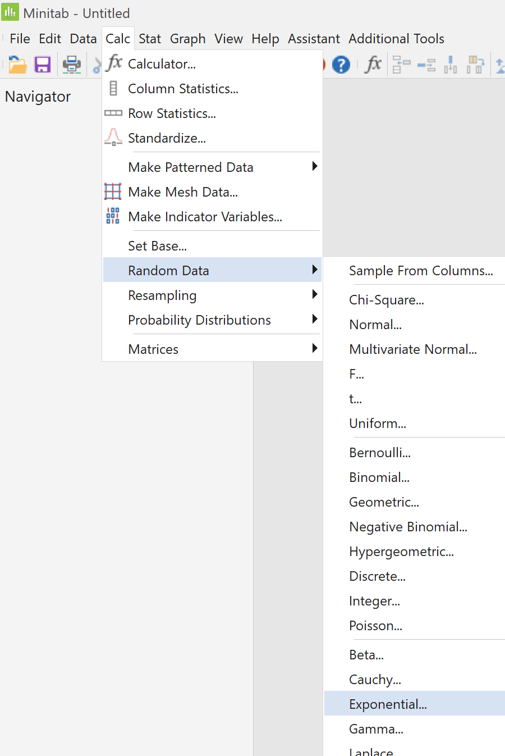
Task: Expand Resampling submenu arrow
Action: click(x=315, y=295)
